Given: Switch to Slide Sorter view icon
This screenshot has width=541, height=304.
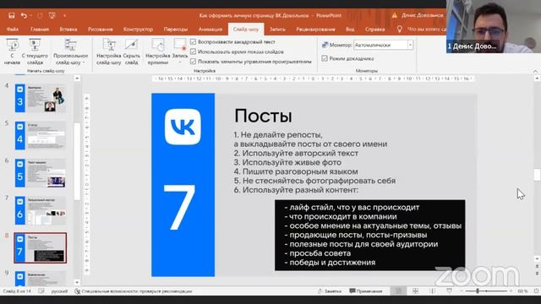Looking at the screenshot, I should pos(415,291).
